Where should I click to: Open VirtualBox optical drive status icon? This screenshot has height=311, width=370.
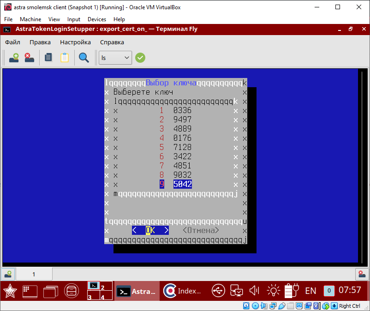255,306
